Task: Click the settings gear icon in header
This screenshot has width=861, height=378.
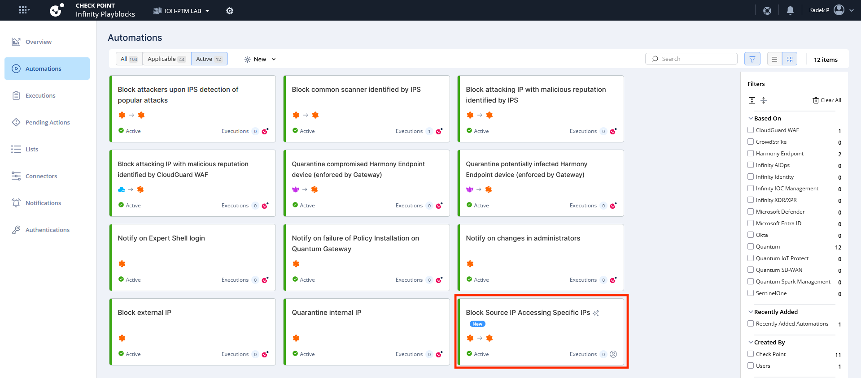Action: coord(230,11)
